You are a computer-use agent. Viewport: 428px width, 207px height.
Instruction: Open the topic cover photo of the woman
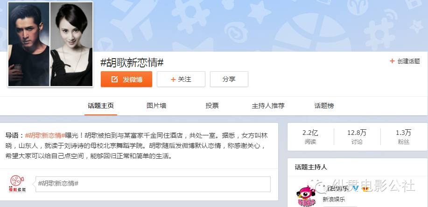click(x=71, y=44)
